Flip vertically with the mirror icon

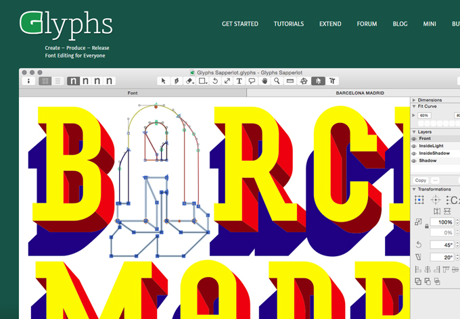click(447, 211)
